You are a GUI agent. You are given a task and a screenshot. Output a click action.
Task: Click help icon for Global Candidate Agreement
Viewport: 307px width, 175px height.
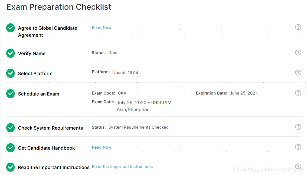coord(298,27)
